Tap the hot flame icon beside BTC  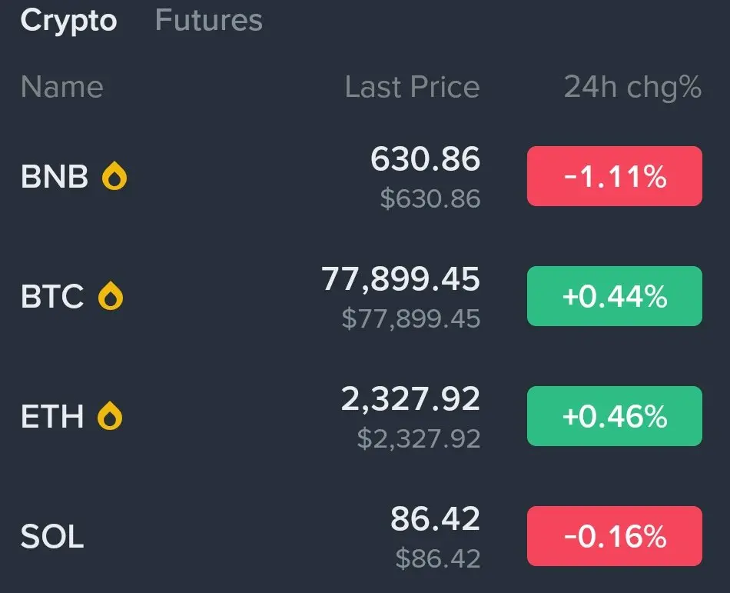pos(111,296)
